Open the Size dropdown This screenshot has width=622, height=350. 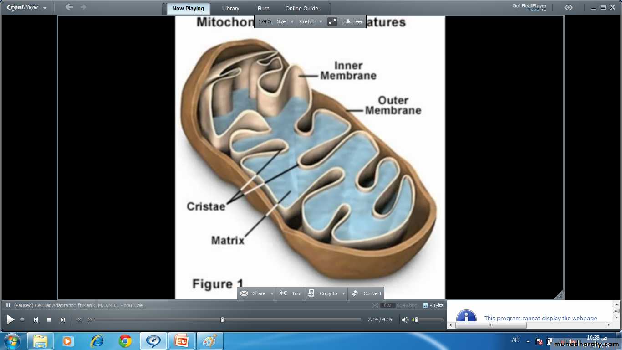point(292,21)
